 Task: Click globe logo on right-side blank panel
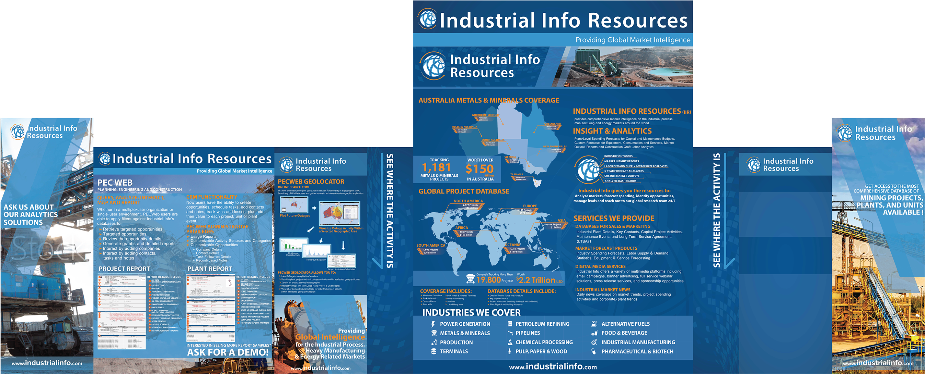coord(753,164)
